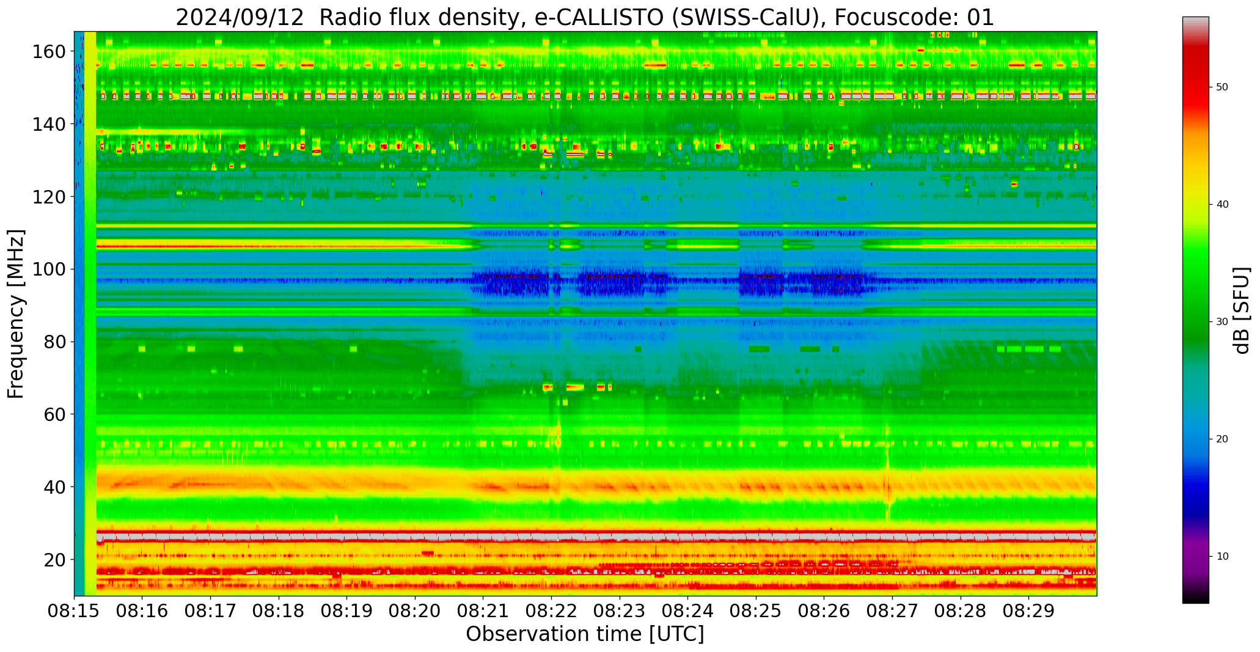Screen dimensions: 1260x652
Task: Click the colorbar 20 tick label
Action: [x=1222, y=439]
